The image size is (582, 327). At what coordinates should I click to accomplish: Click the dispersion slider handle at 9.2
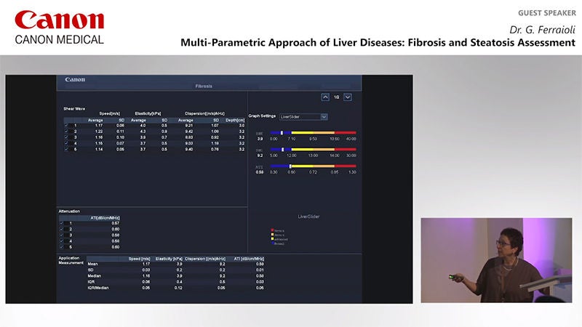tap(283, 150)
